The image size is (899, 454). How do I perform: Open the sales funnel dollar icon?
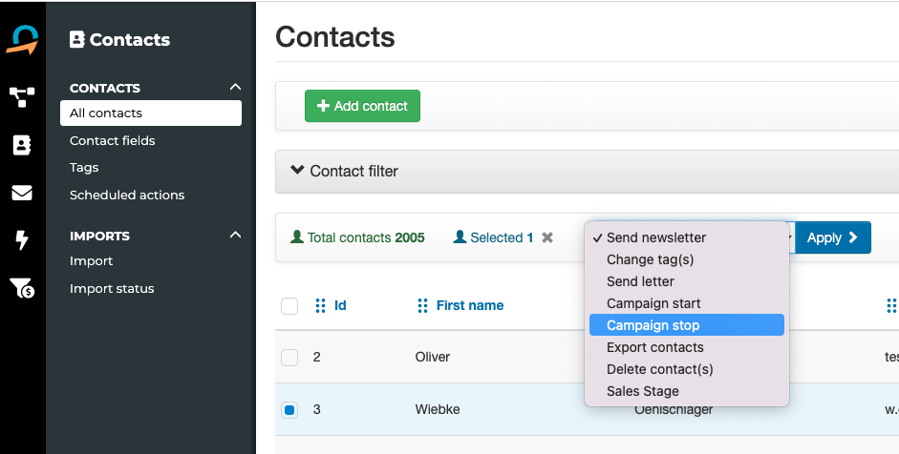point(22,288)
